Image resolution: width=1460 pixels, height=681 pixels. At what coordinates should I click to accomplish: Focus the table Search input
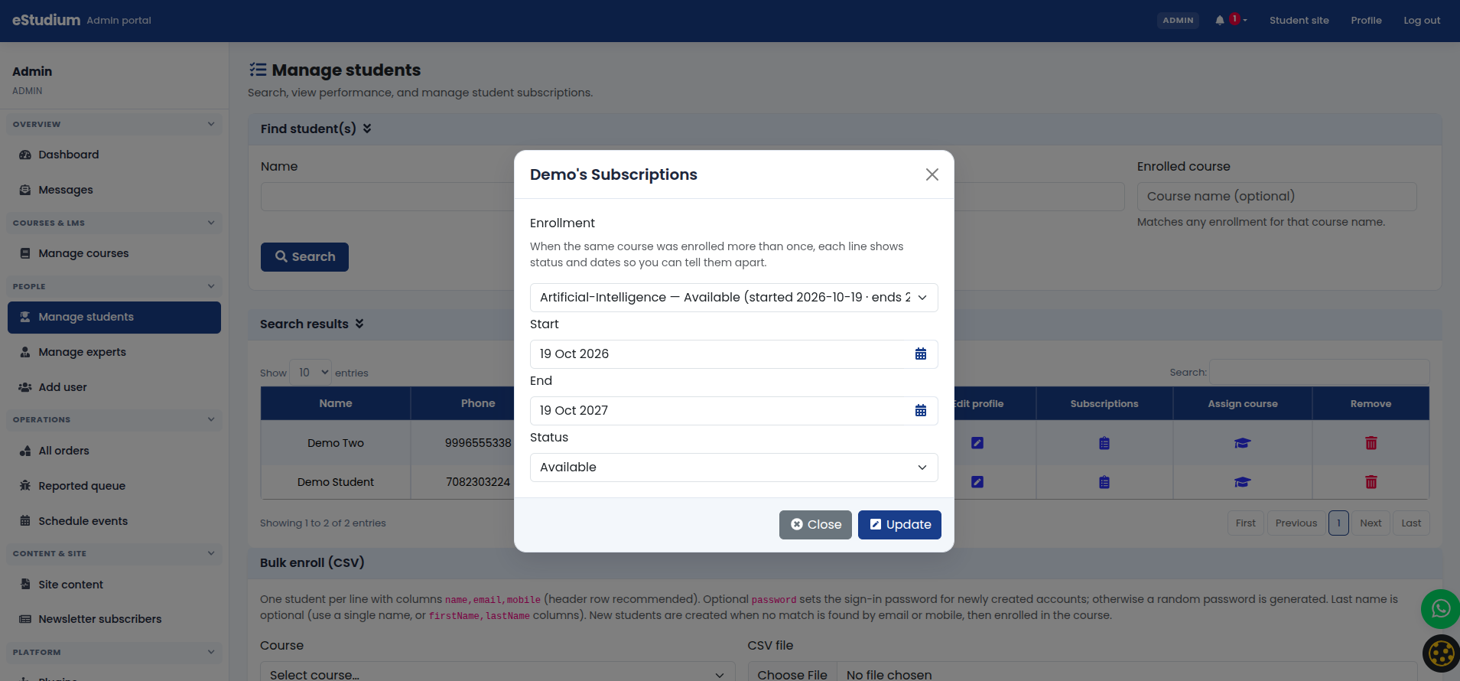(x=1319, y=372)
